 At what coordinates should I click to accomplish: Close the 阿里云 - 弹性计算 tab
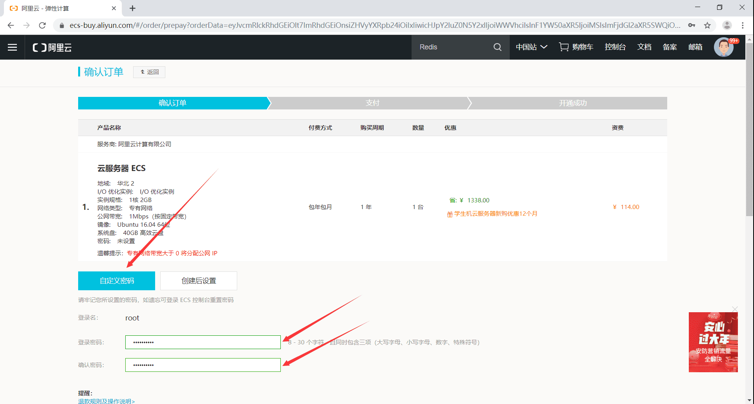(x=114, y=8)
